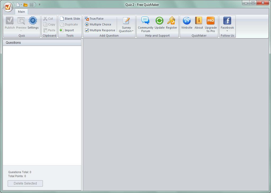This screenshot has height=193, width=271.
Task: Open a quiz file with the folder icon
Action: pos(26,5)
